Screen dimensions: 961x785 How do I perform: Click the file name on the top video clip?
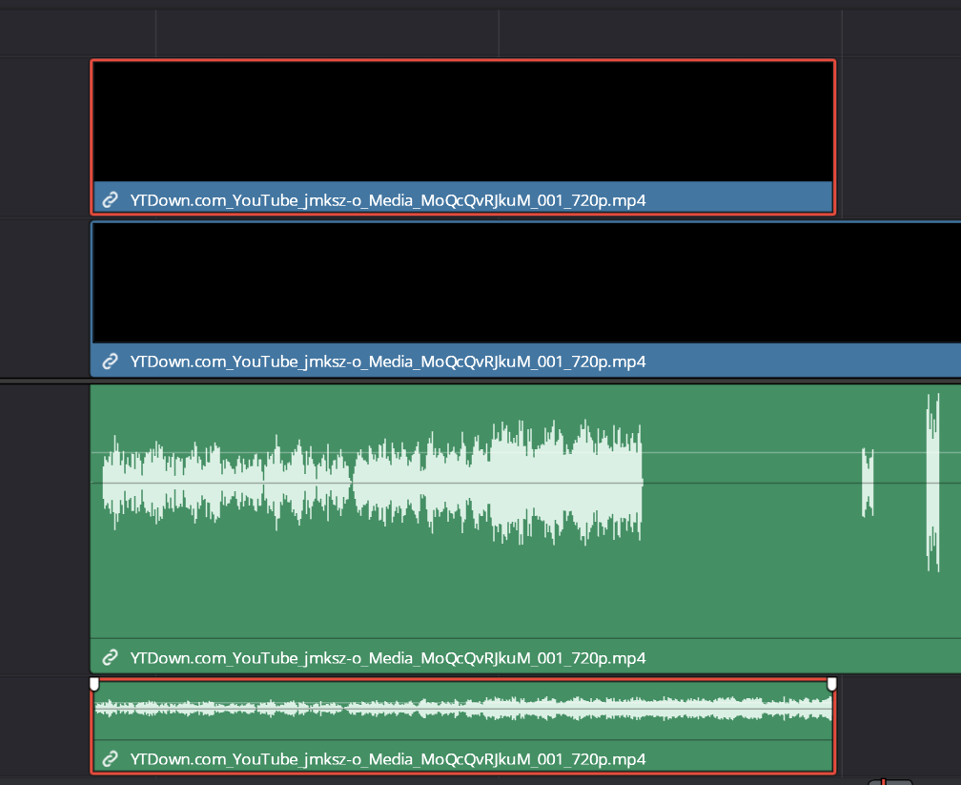click(388, 200)
